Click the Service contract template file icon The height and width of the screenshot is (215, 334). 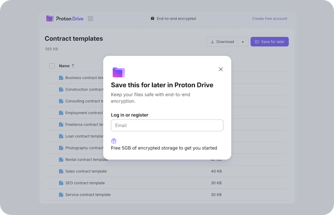[x=61, y=195]
